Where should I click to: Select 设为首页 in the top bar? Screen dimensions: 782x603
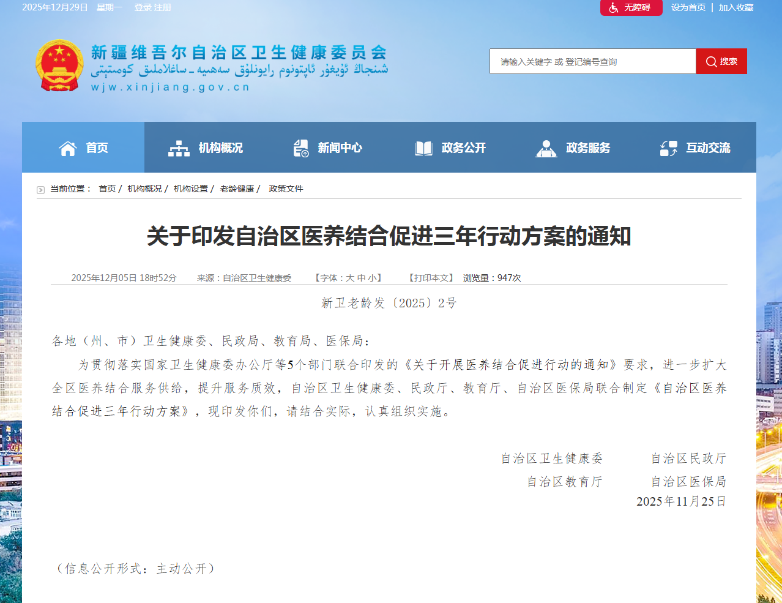(x=688, y=7)
